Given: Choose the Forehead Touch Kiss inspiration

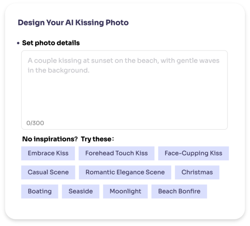Looking at the screenshot, I should [x=116, y=153].
